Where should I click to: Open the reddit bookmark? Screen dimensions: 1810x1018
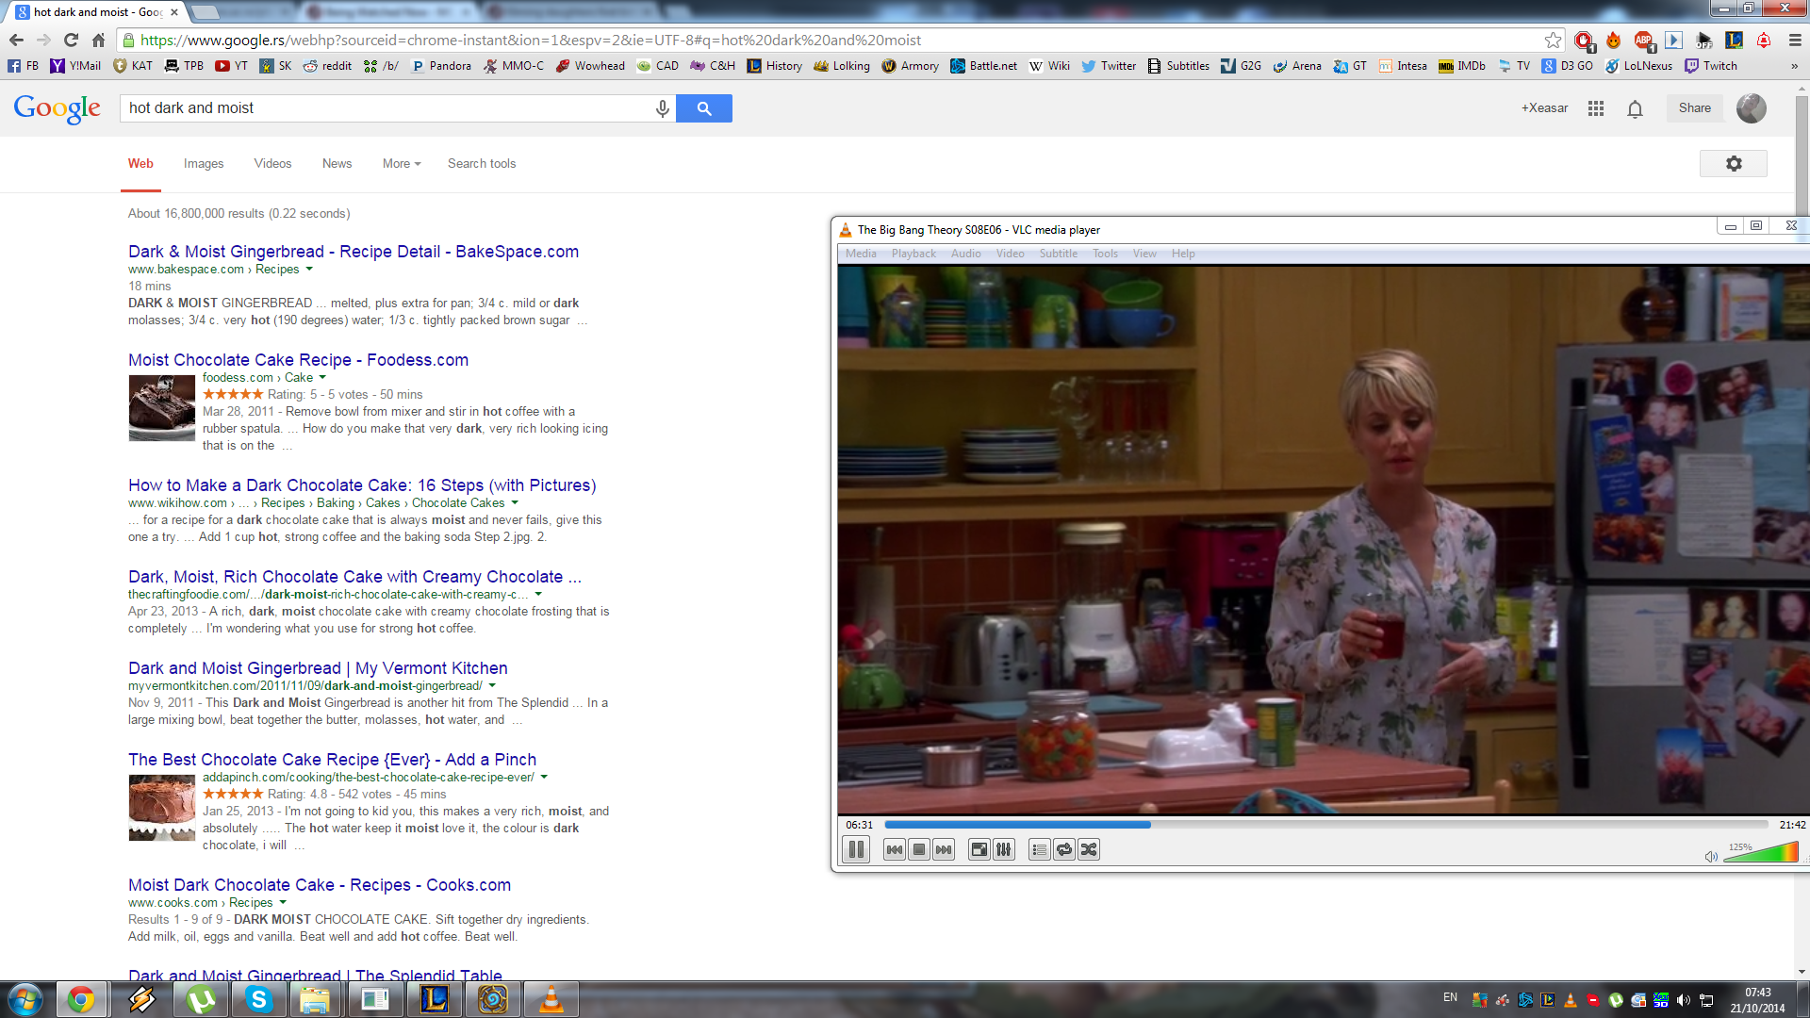click(327, 66)
